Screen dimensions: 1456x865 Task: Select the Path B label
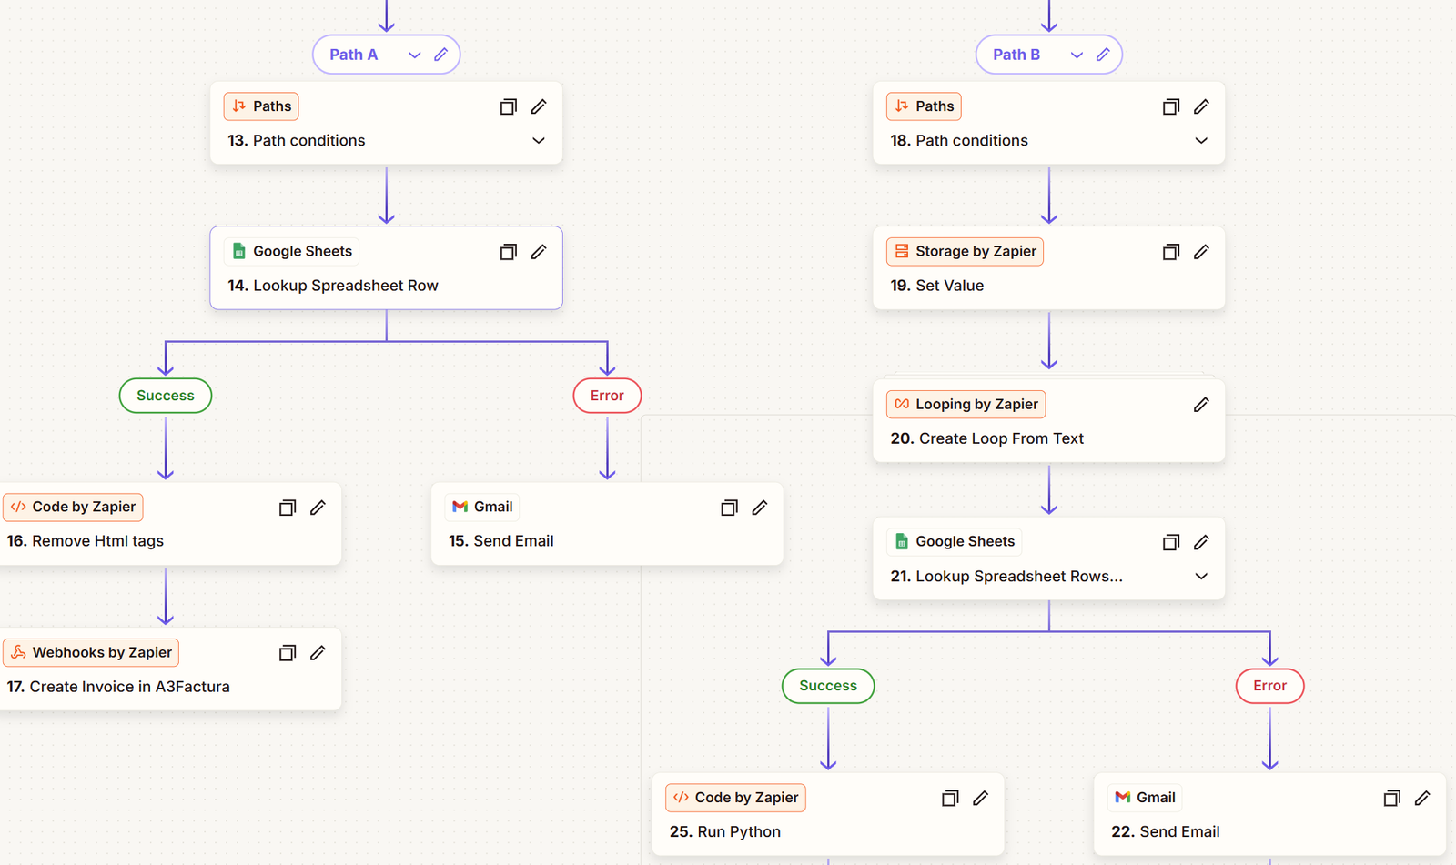point(1016,55)
